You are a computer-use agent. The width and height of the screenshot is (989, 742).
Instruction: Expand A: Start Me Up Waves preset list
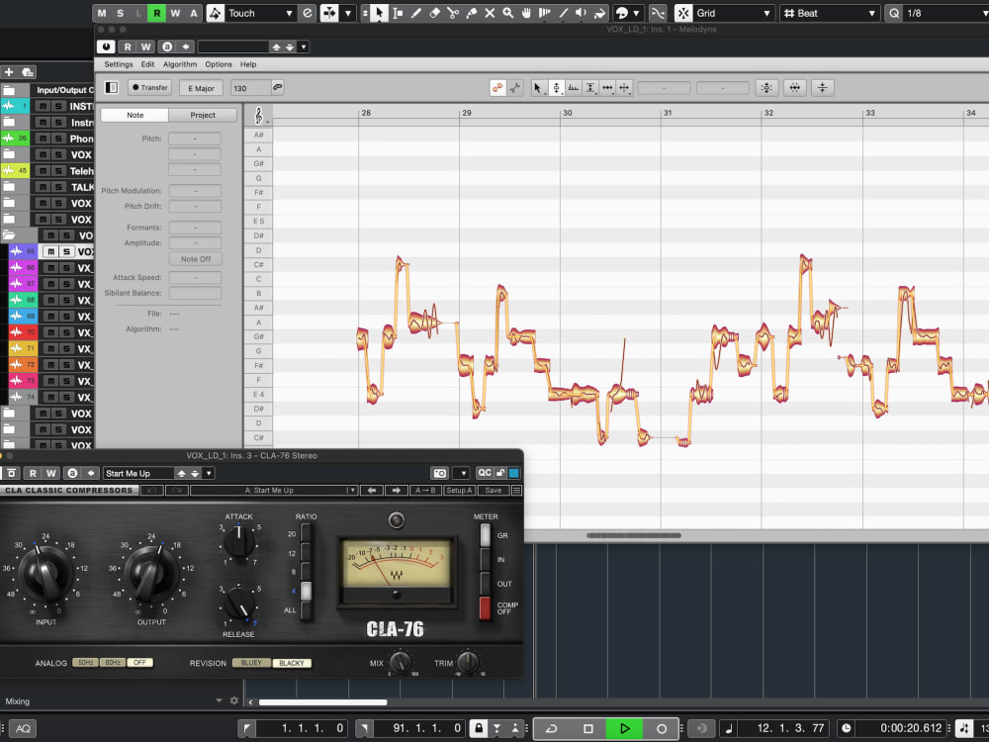tap(352, 491)
